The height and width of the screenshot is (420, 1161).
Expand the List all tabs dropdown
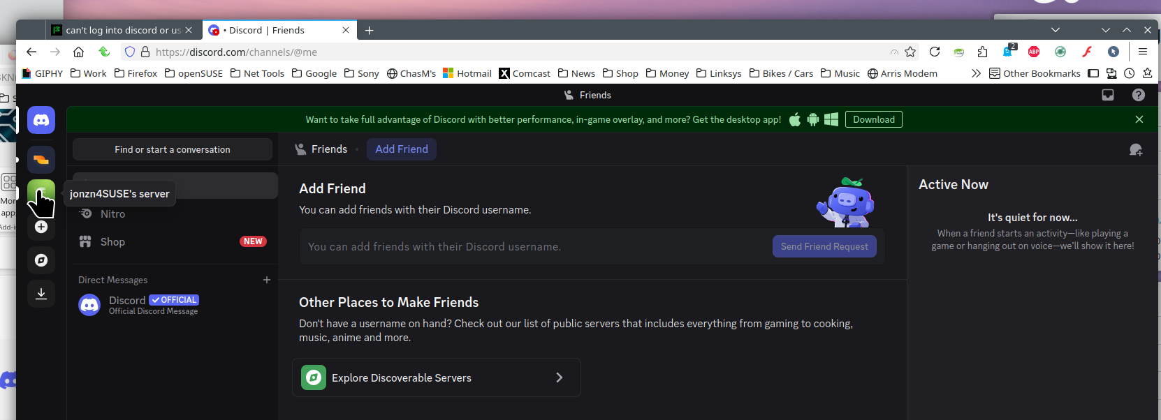[1056, 30]
